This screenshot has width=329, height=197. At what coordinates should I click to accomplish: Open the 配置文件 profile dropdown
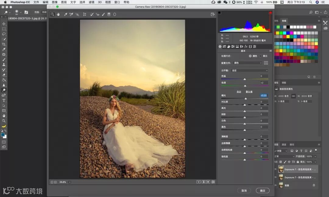tap(248, 63)
